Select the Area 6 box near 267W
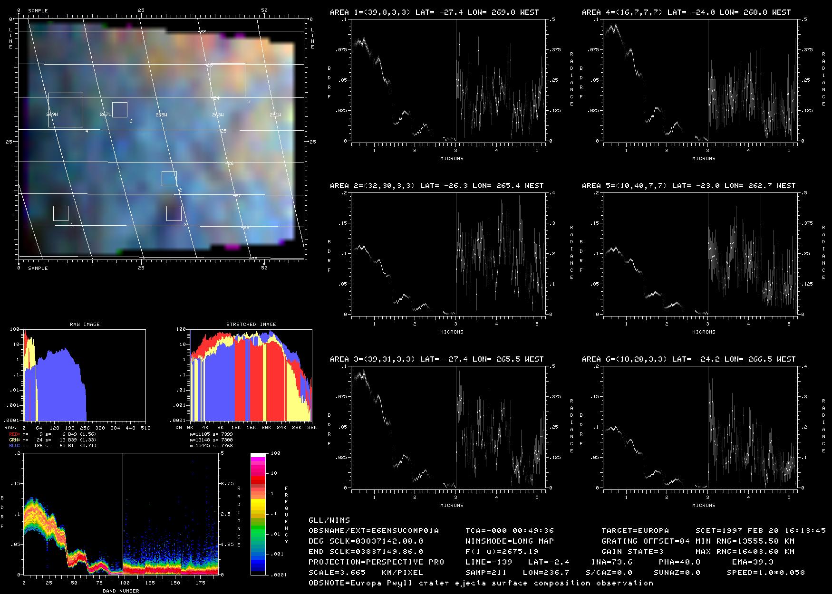832x594 pixels. pyautogui.click(x=120, y=110)
